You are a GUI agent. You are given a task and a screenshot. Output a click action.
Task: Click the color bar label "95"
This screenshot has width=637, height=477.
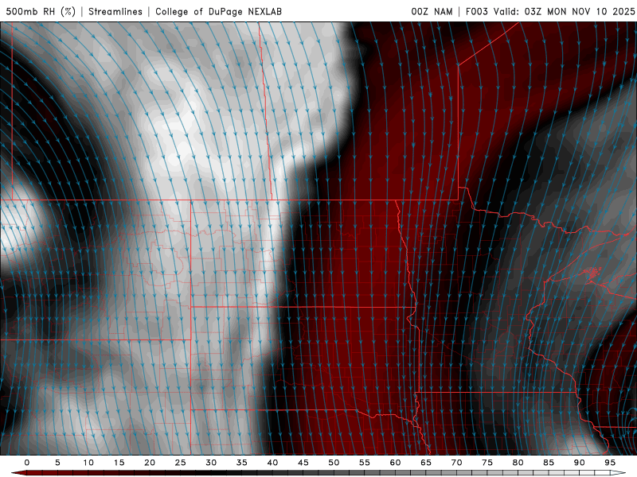pyautogui.click(x=610, y=463)
